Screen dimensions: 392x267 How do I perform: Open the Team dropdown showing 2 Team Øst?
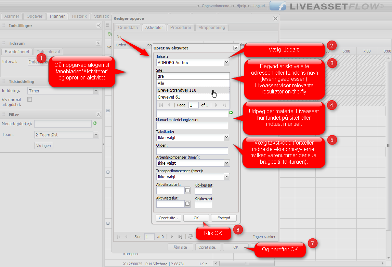coord(96,135)
